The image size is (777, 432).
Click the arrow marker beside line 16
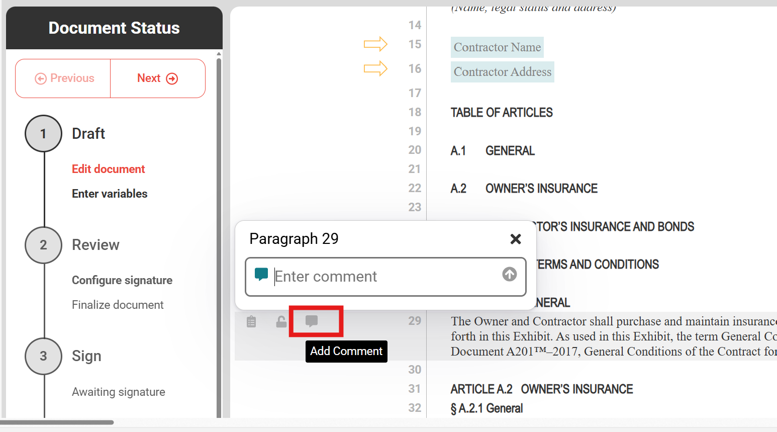(x=375, y=68)
